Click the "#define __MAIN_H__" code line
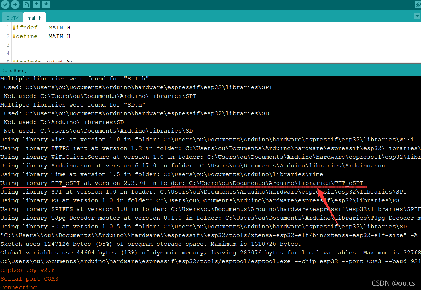The image size is (421, 290). coord(45,36)
